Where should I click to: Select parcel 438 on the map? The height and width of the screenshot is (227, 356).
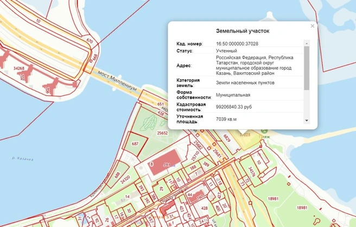pyautogui.click(x=161, y=113)
